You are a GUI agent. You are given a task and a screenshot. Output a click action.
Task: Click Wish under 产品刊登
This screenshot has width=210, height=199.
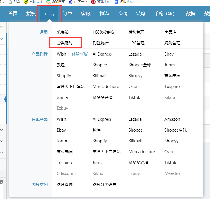(61, 54)
